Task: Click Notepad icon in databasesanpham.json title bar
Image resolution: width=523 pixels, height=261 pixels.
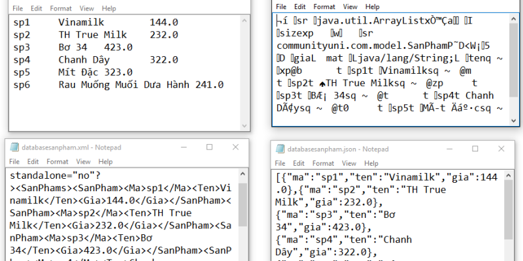Action: click(x=279, y=150)
